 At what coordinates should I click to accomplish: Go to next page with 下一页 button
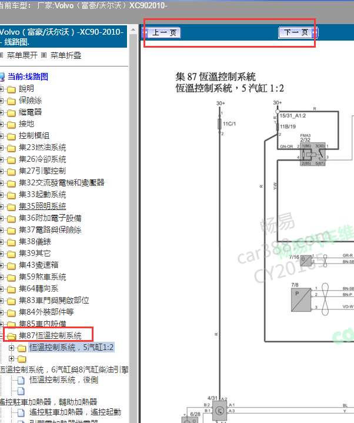point(298,32)
